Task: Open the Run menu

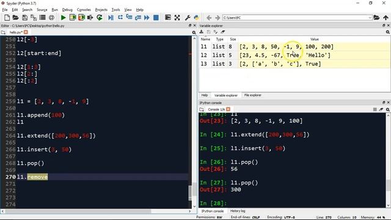Action: [x=54, y=10]
